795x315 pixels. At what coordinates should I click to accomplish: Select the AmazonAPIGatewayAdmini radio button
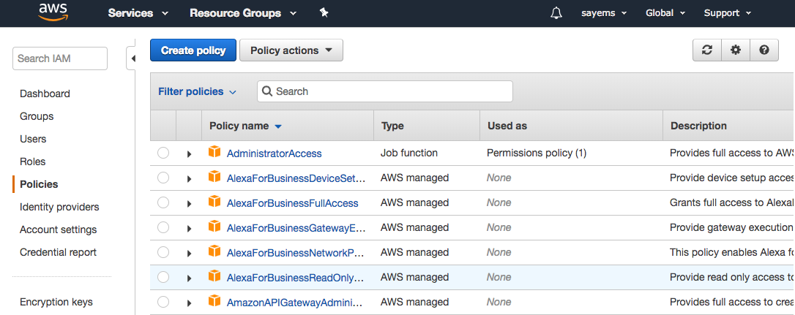pyautogui.click(x=163, y=302)
